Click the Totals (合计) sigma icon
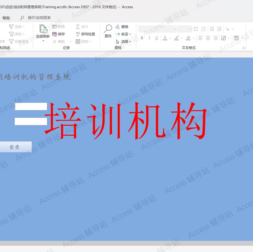Viewport: 253px width, 252px height. tap(78, 27)
